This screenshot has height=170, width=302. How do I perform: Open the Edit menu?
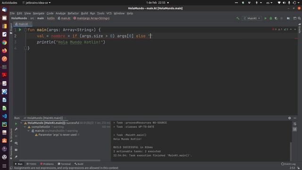pyautogui.click(x=19, y=13)
